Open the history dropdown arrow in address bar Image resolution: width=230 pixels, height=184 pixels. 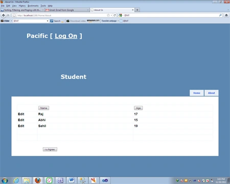111,15
